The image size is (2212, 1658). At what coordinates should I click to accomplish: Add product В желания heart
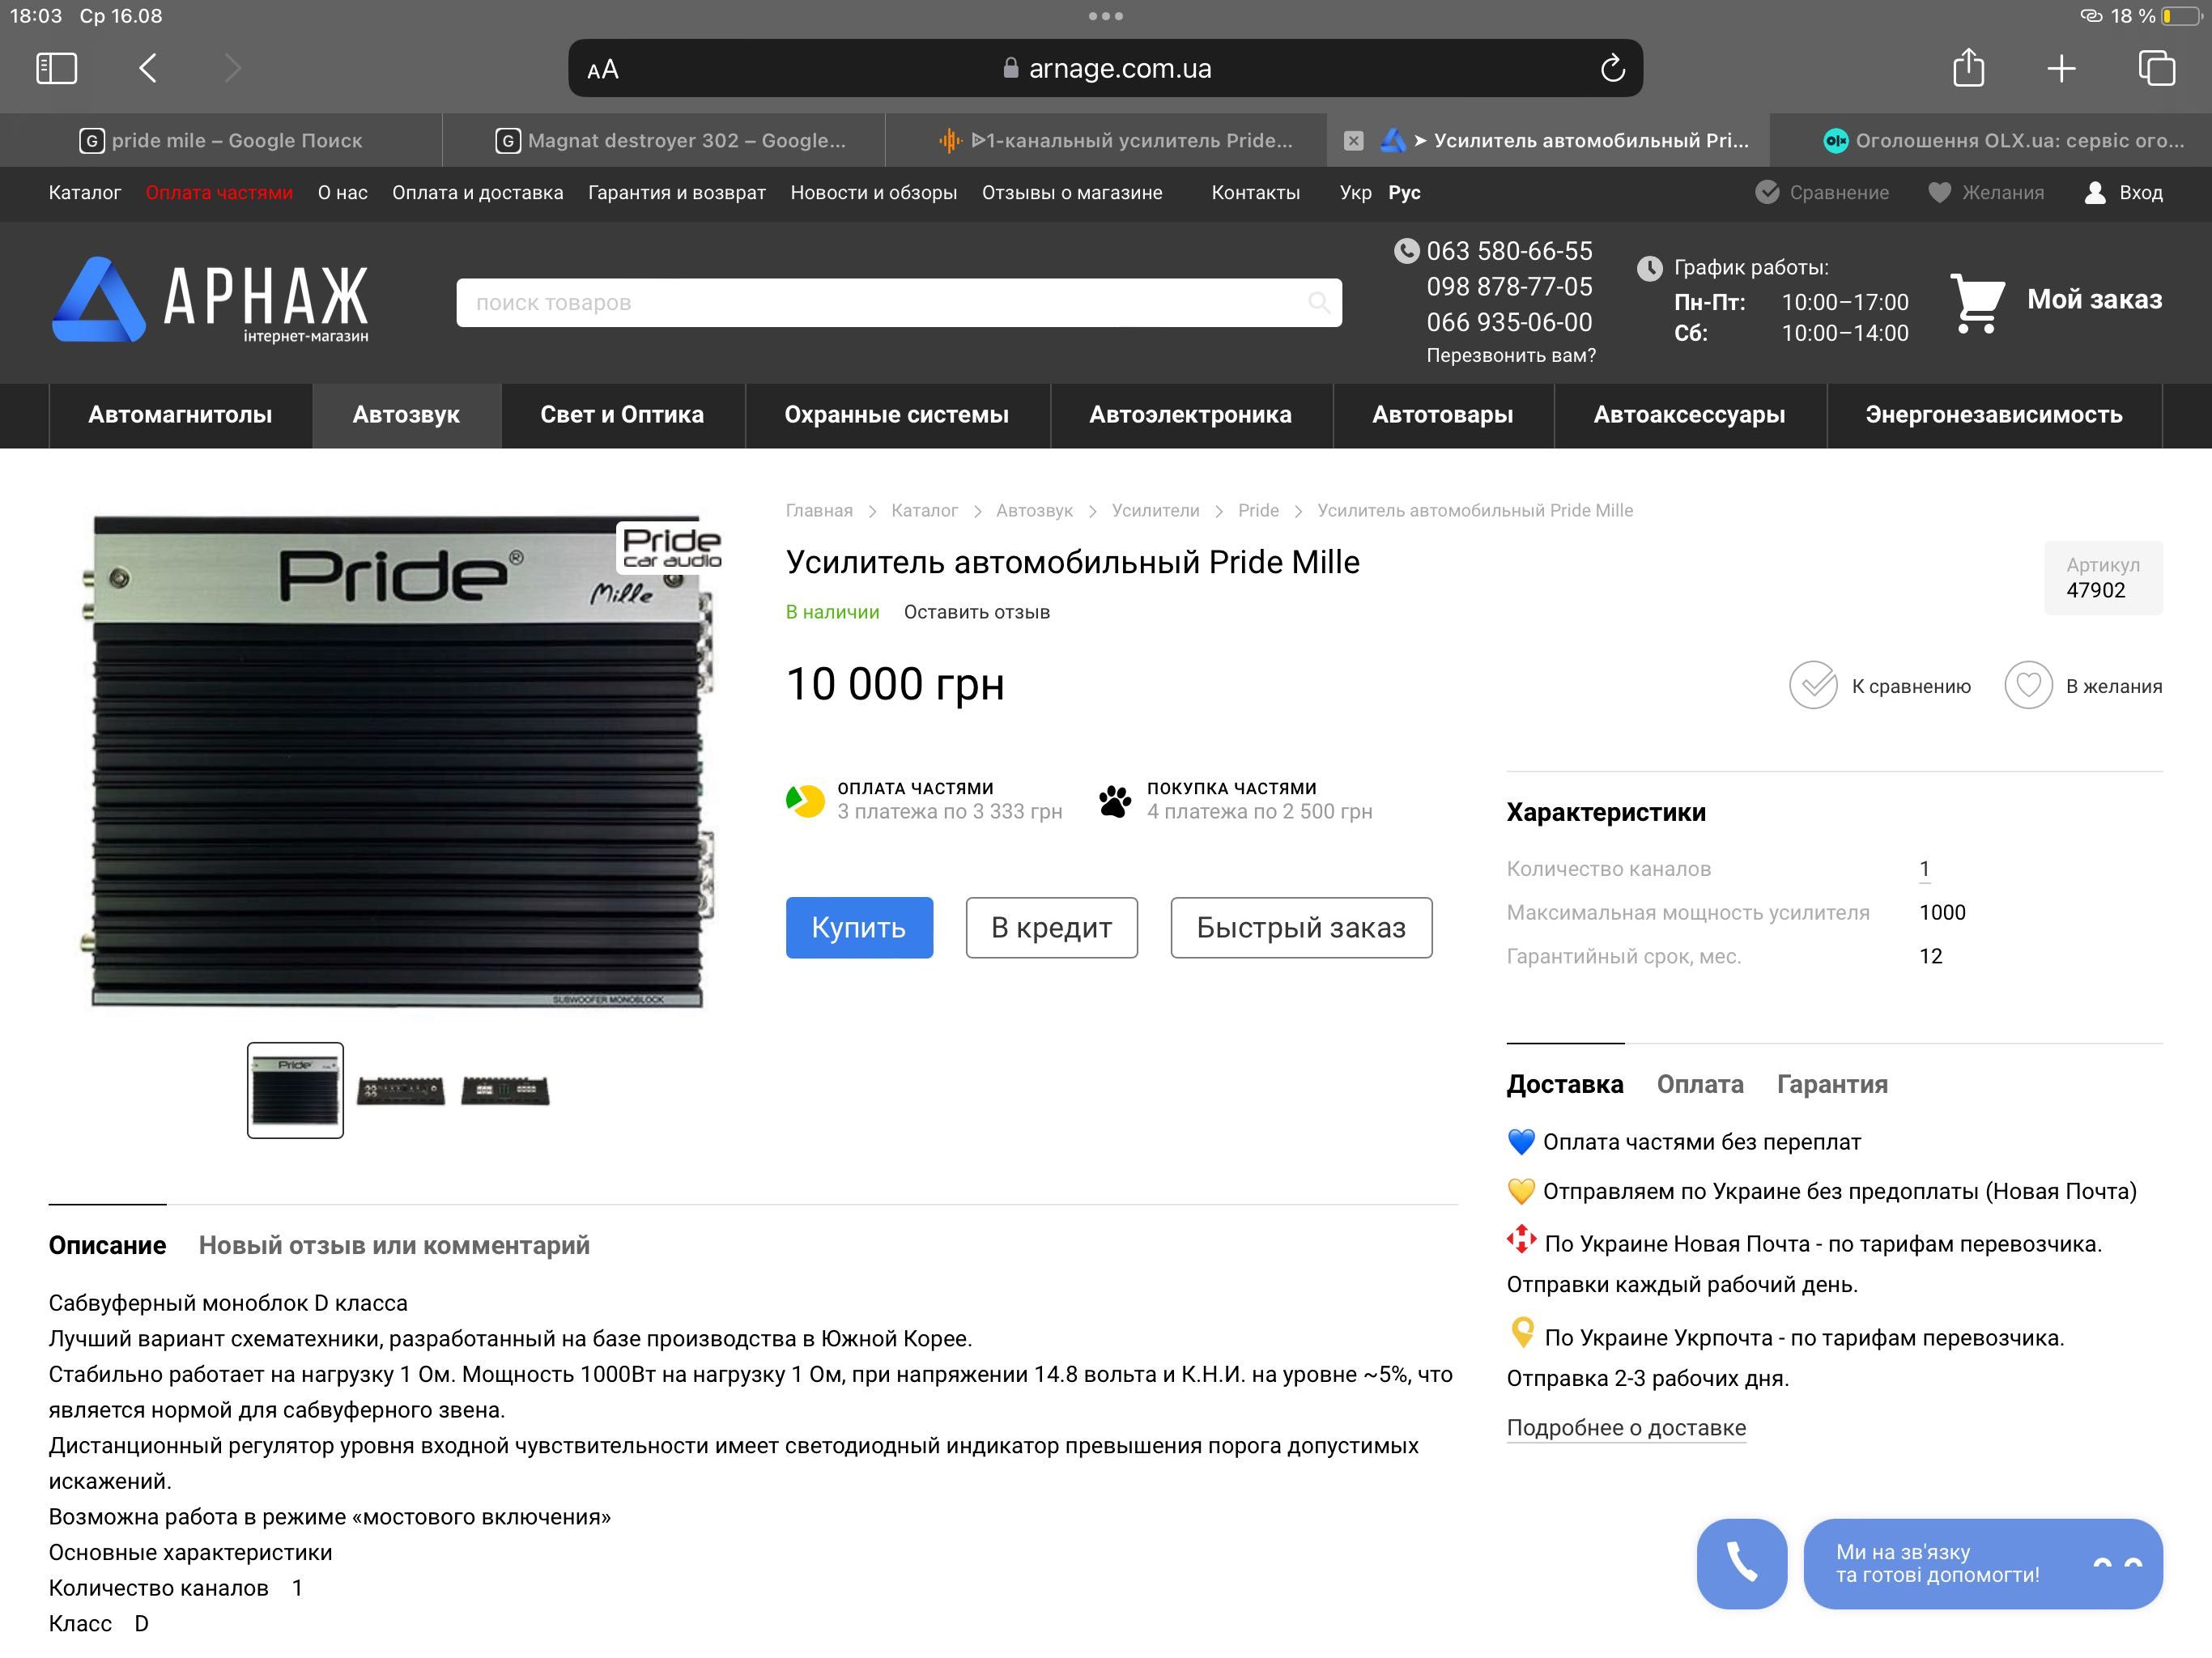pos(2083,686)
